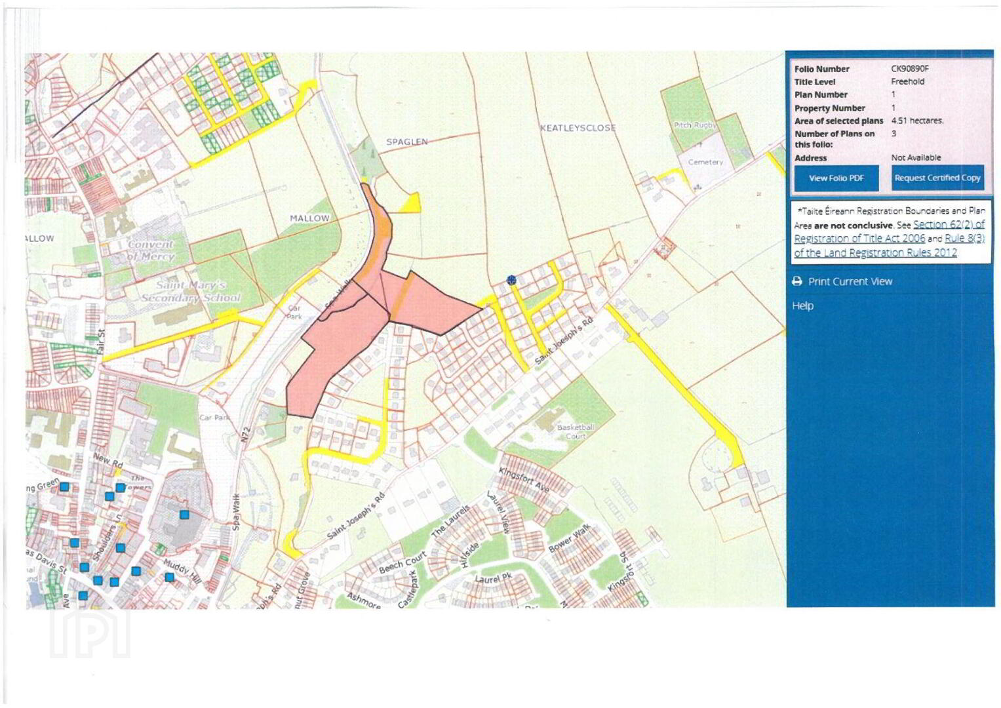
Task: Click the hatched red building east of cemetery
Action: (x=665, y=248)
